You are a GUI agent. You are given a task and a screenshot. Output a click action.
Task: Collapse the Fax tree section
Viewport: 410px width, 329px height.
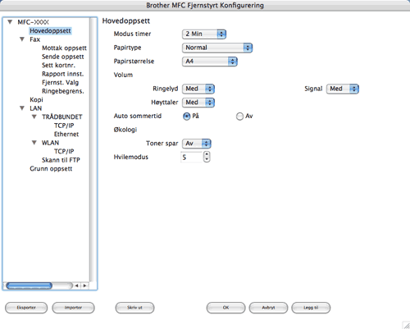click(22, 39)
